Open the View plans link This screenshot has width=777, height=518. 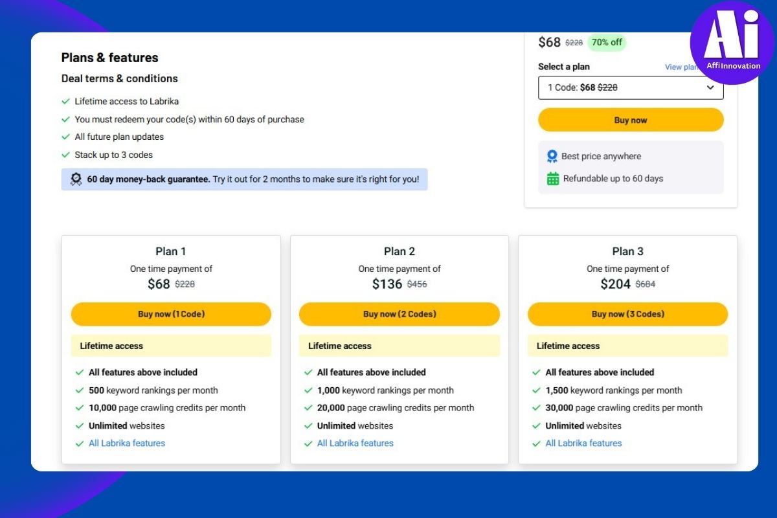click(x=681, y=67)
